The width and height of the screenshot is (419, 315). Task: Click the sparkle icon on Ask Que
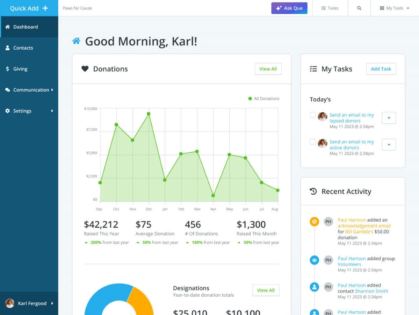tap(279, 8)
